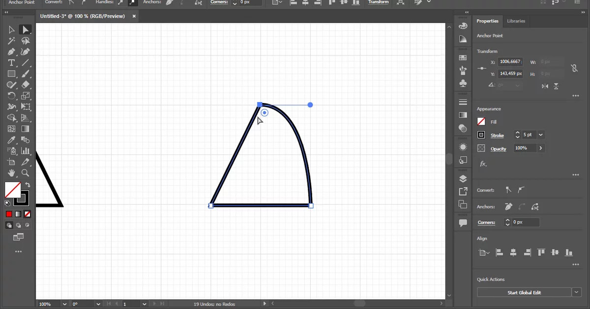
Task: Activate the Rotate tool
Action: [11, 96]
